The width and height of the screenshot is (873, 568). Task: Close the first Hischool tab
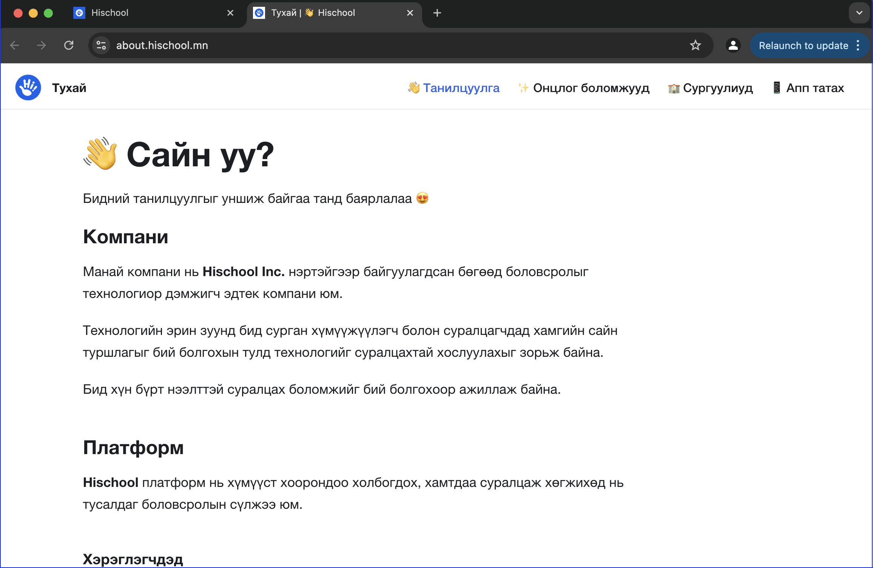[x=230, y=13]
